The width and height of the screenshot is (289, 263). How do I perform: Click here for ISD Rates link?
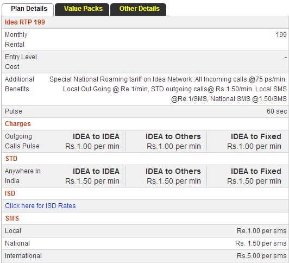pyautogui.click(x=40, y=206)
